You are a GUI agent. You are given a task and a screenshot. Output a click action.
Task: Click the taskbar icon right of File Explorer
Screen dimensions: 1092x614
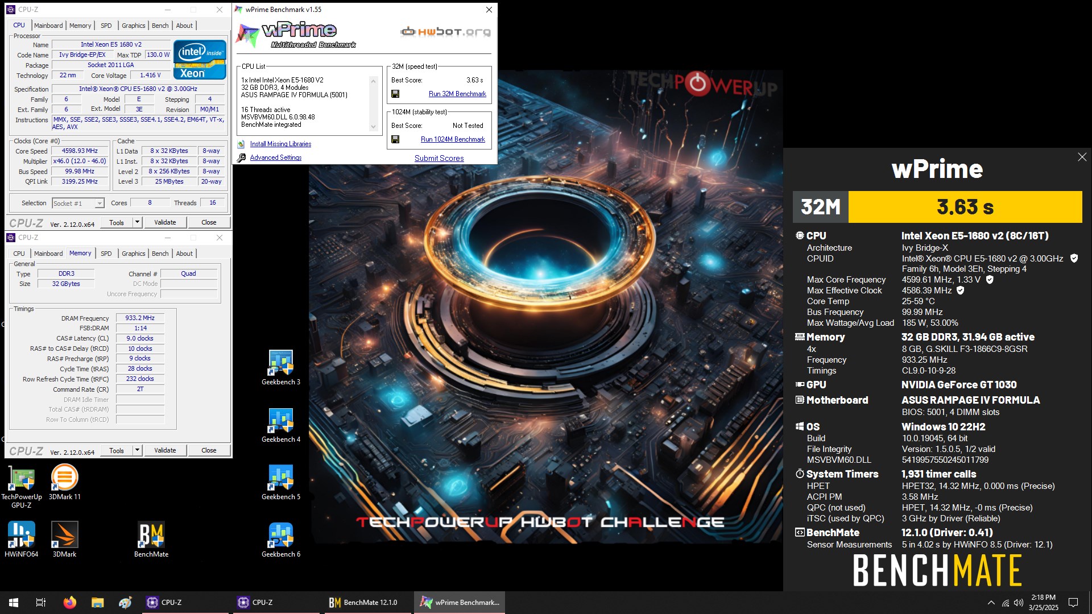click(x=125, y=603)
